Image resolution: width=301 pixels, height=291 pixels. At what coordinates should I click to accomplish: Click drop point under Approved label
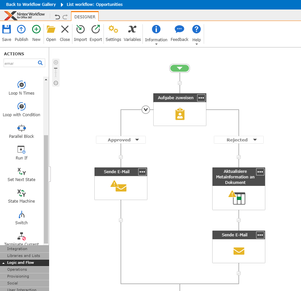coord(121,157)
